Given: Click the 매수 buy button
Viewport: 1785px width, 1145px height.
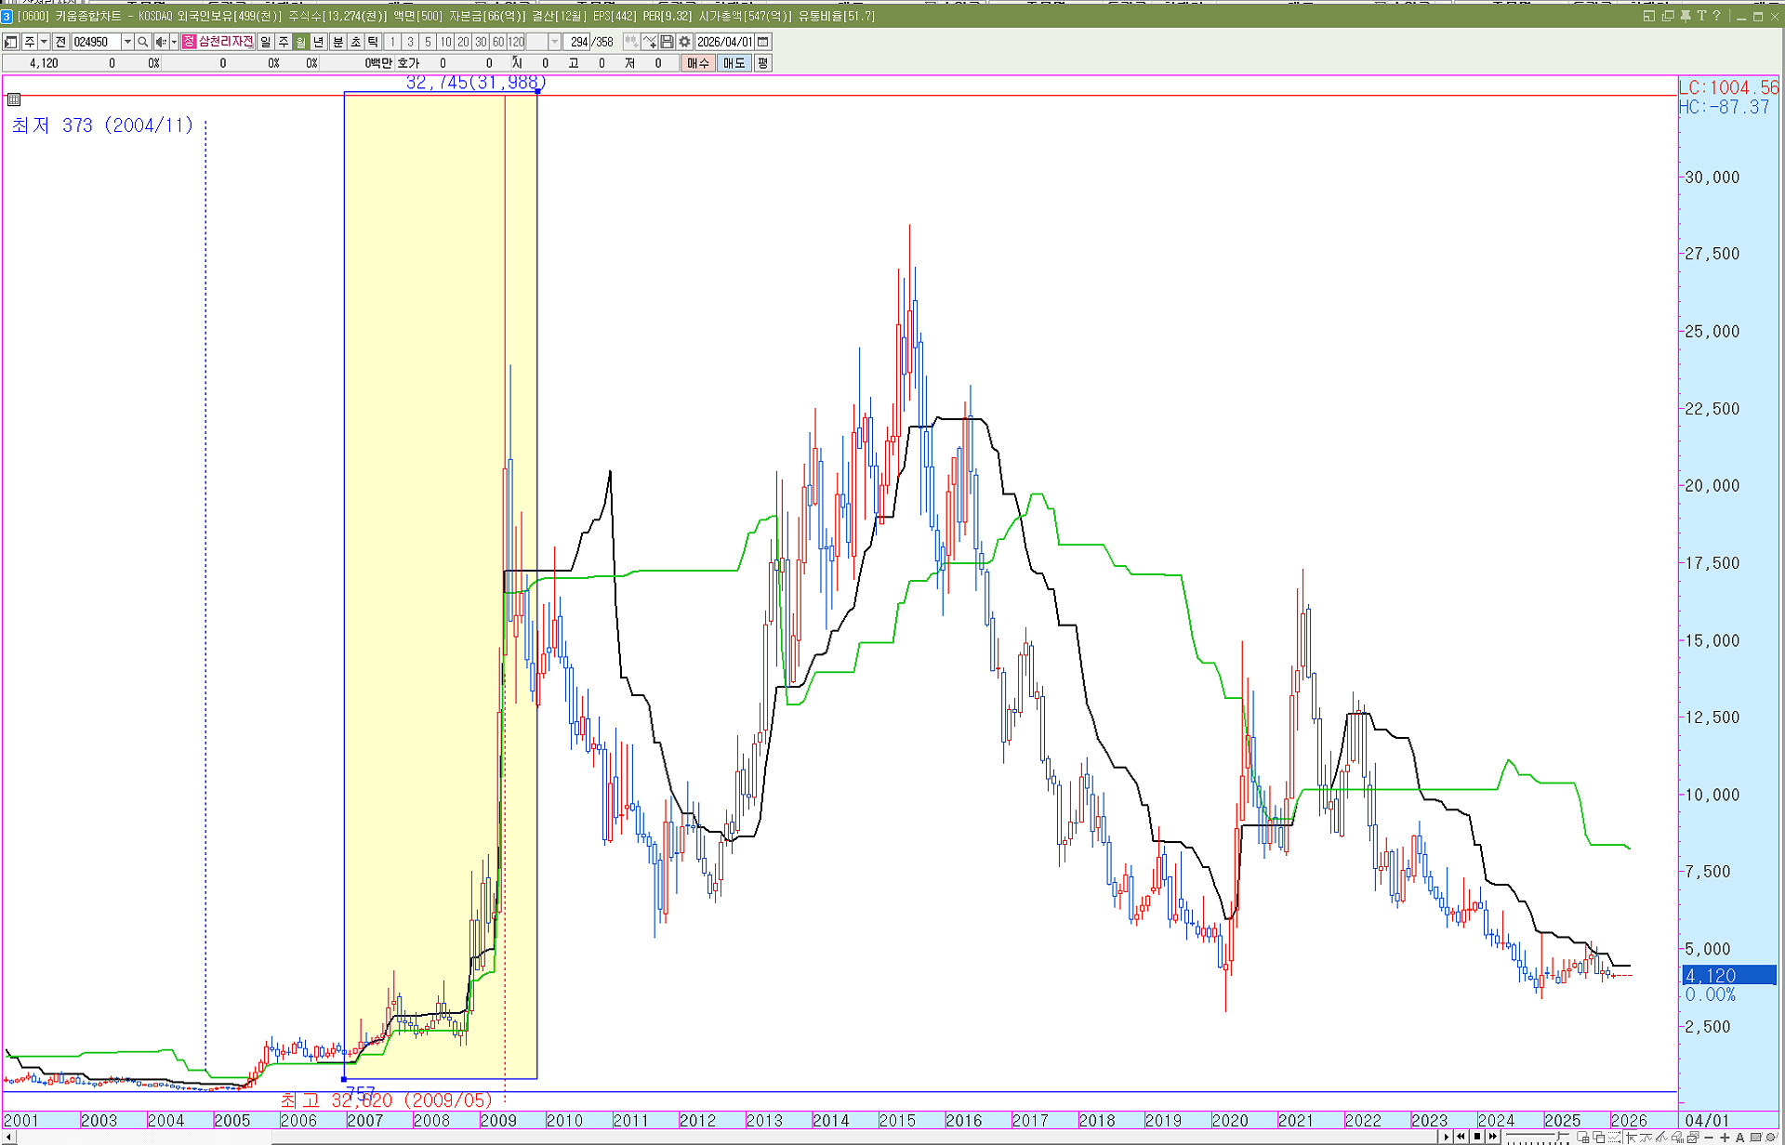Looking at the screenshot, I should pos(698,63).
